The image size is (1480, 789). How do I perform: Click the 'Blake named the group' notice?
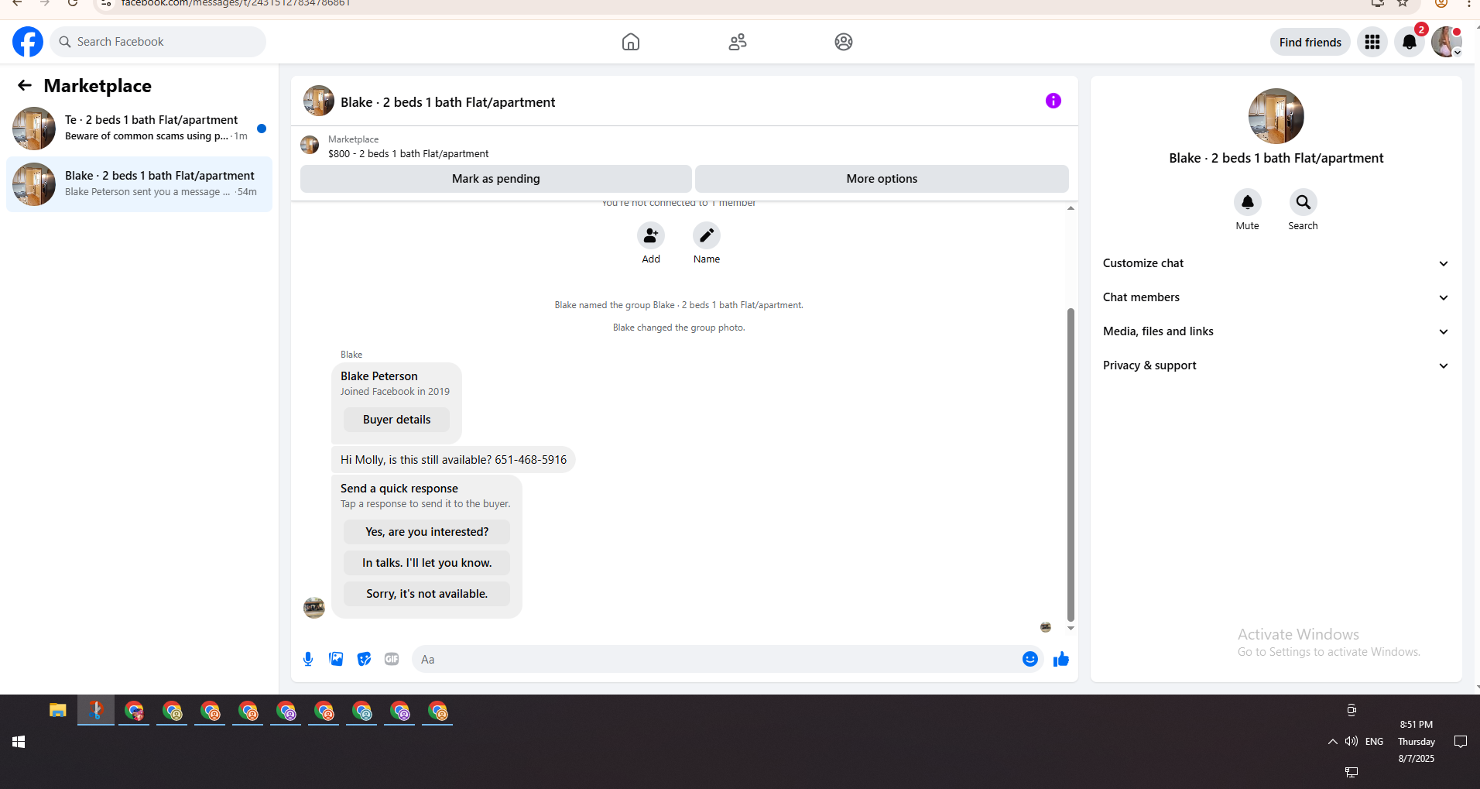[679, 305]
